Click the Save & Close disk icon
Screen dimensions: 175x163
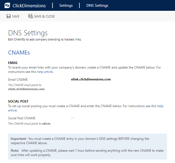[x=31, y=16]
